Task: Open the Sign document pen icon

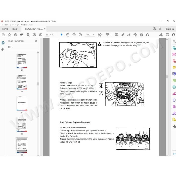Action: [129, 35]
